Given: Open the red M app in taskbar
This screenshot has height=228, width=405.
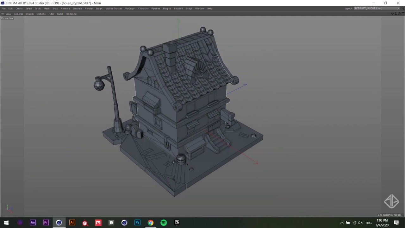Looking at the screenshot, I should click(98, 223).
